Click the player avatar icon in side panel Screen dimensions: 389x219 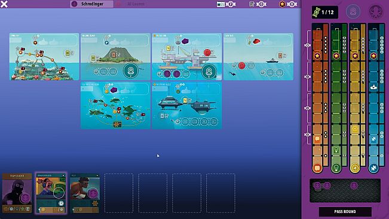point(353,12)
